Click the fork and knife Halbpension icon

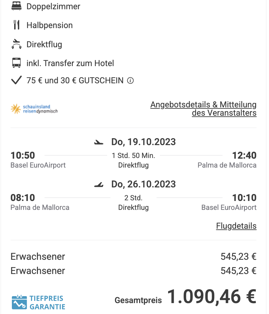pos(16,25)
